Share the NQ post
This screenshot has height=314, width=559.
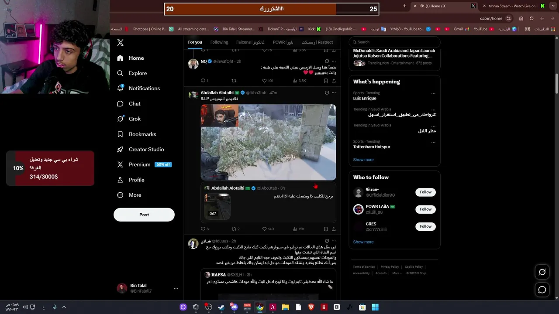(x=334, y=81)
